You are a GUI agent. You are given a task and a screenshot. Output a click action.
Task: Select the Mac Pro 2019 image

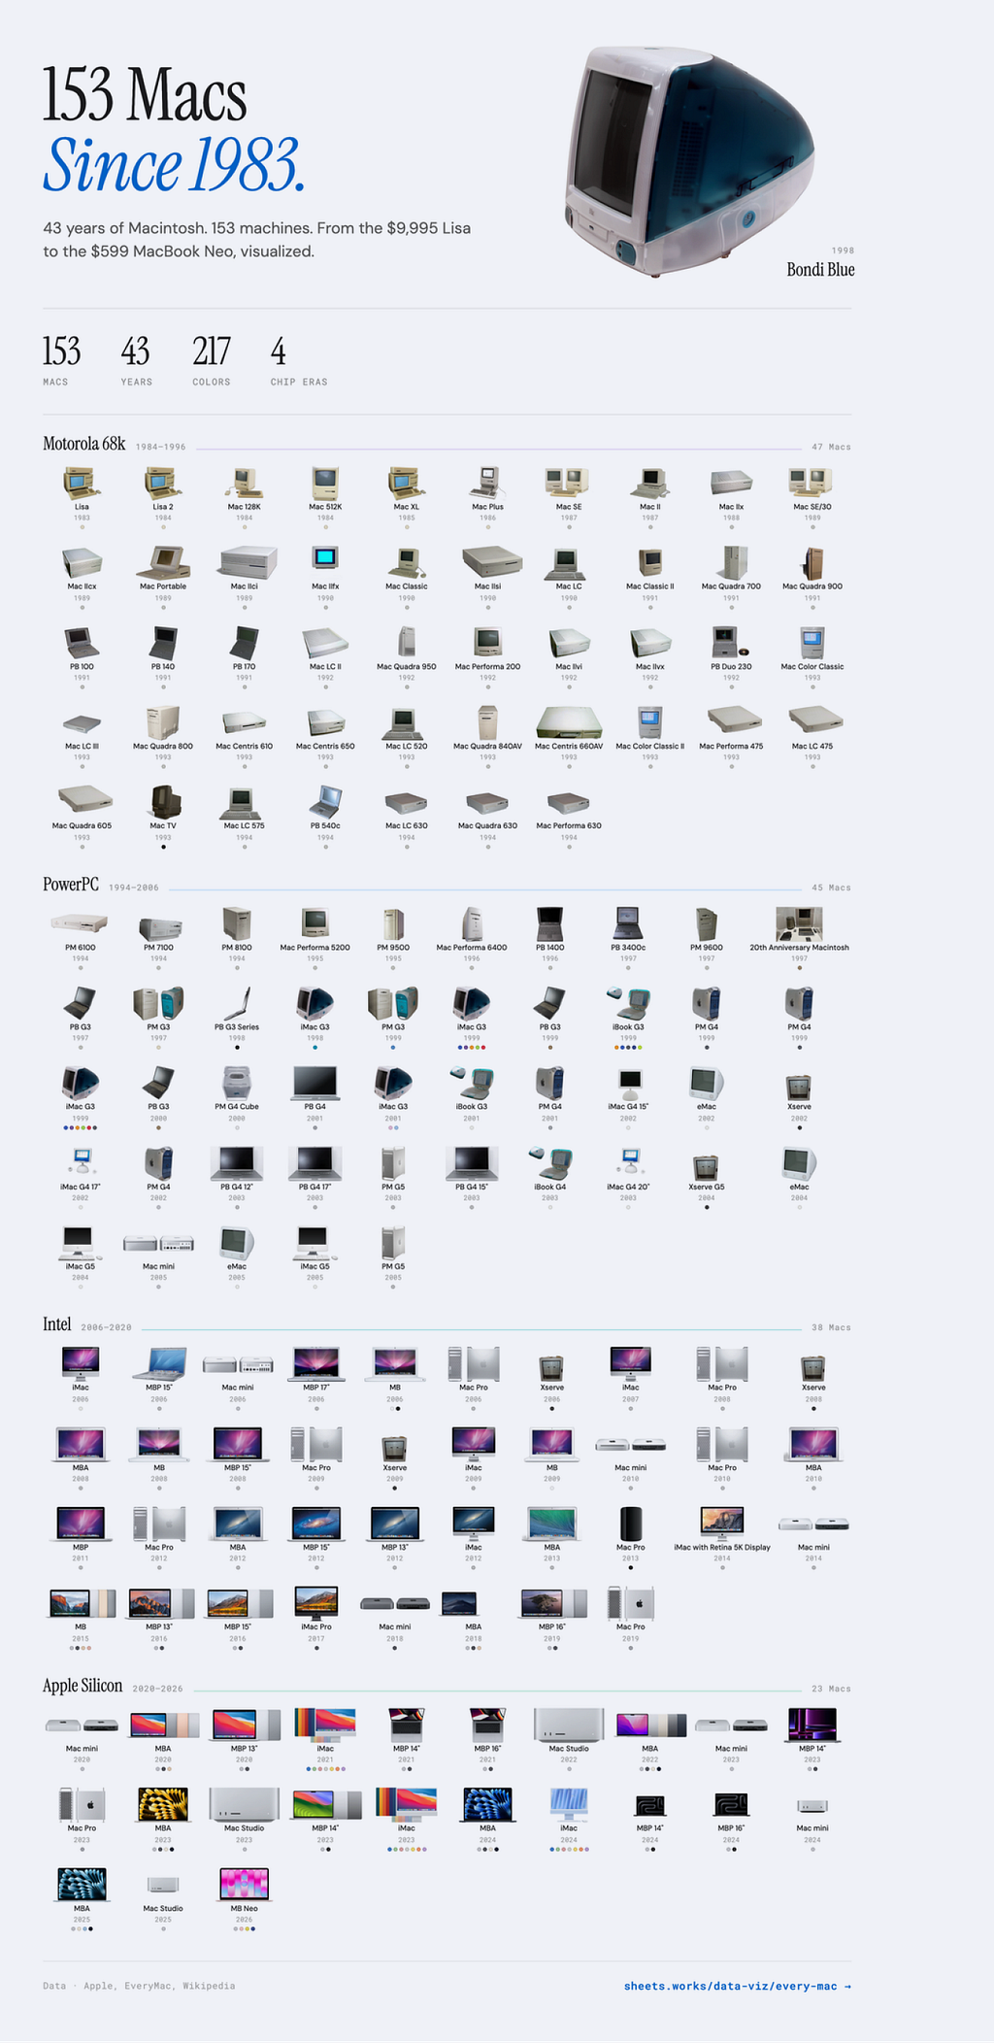(x=630, y=1603)
